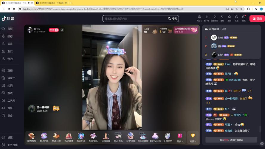Go to 直播 in left sidebar
The width and height of the screenshot is (265, 149).
point(10,71)
